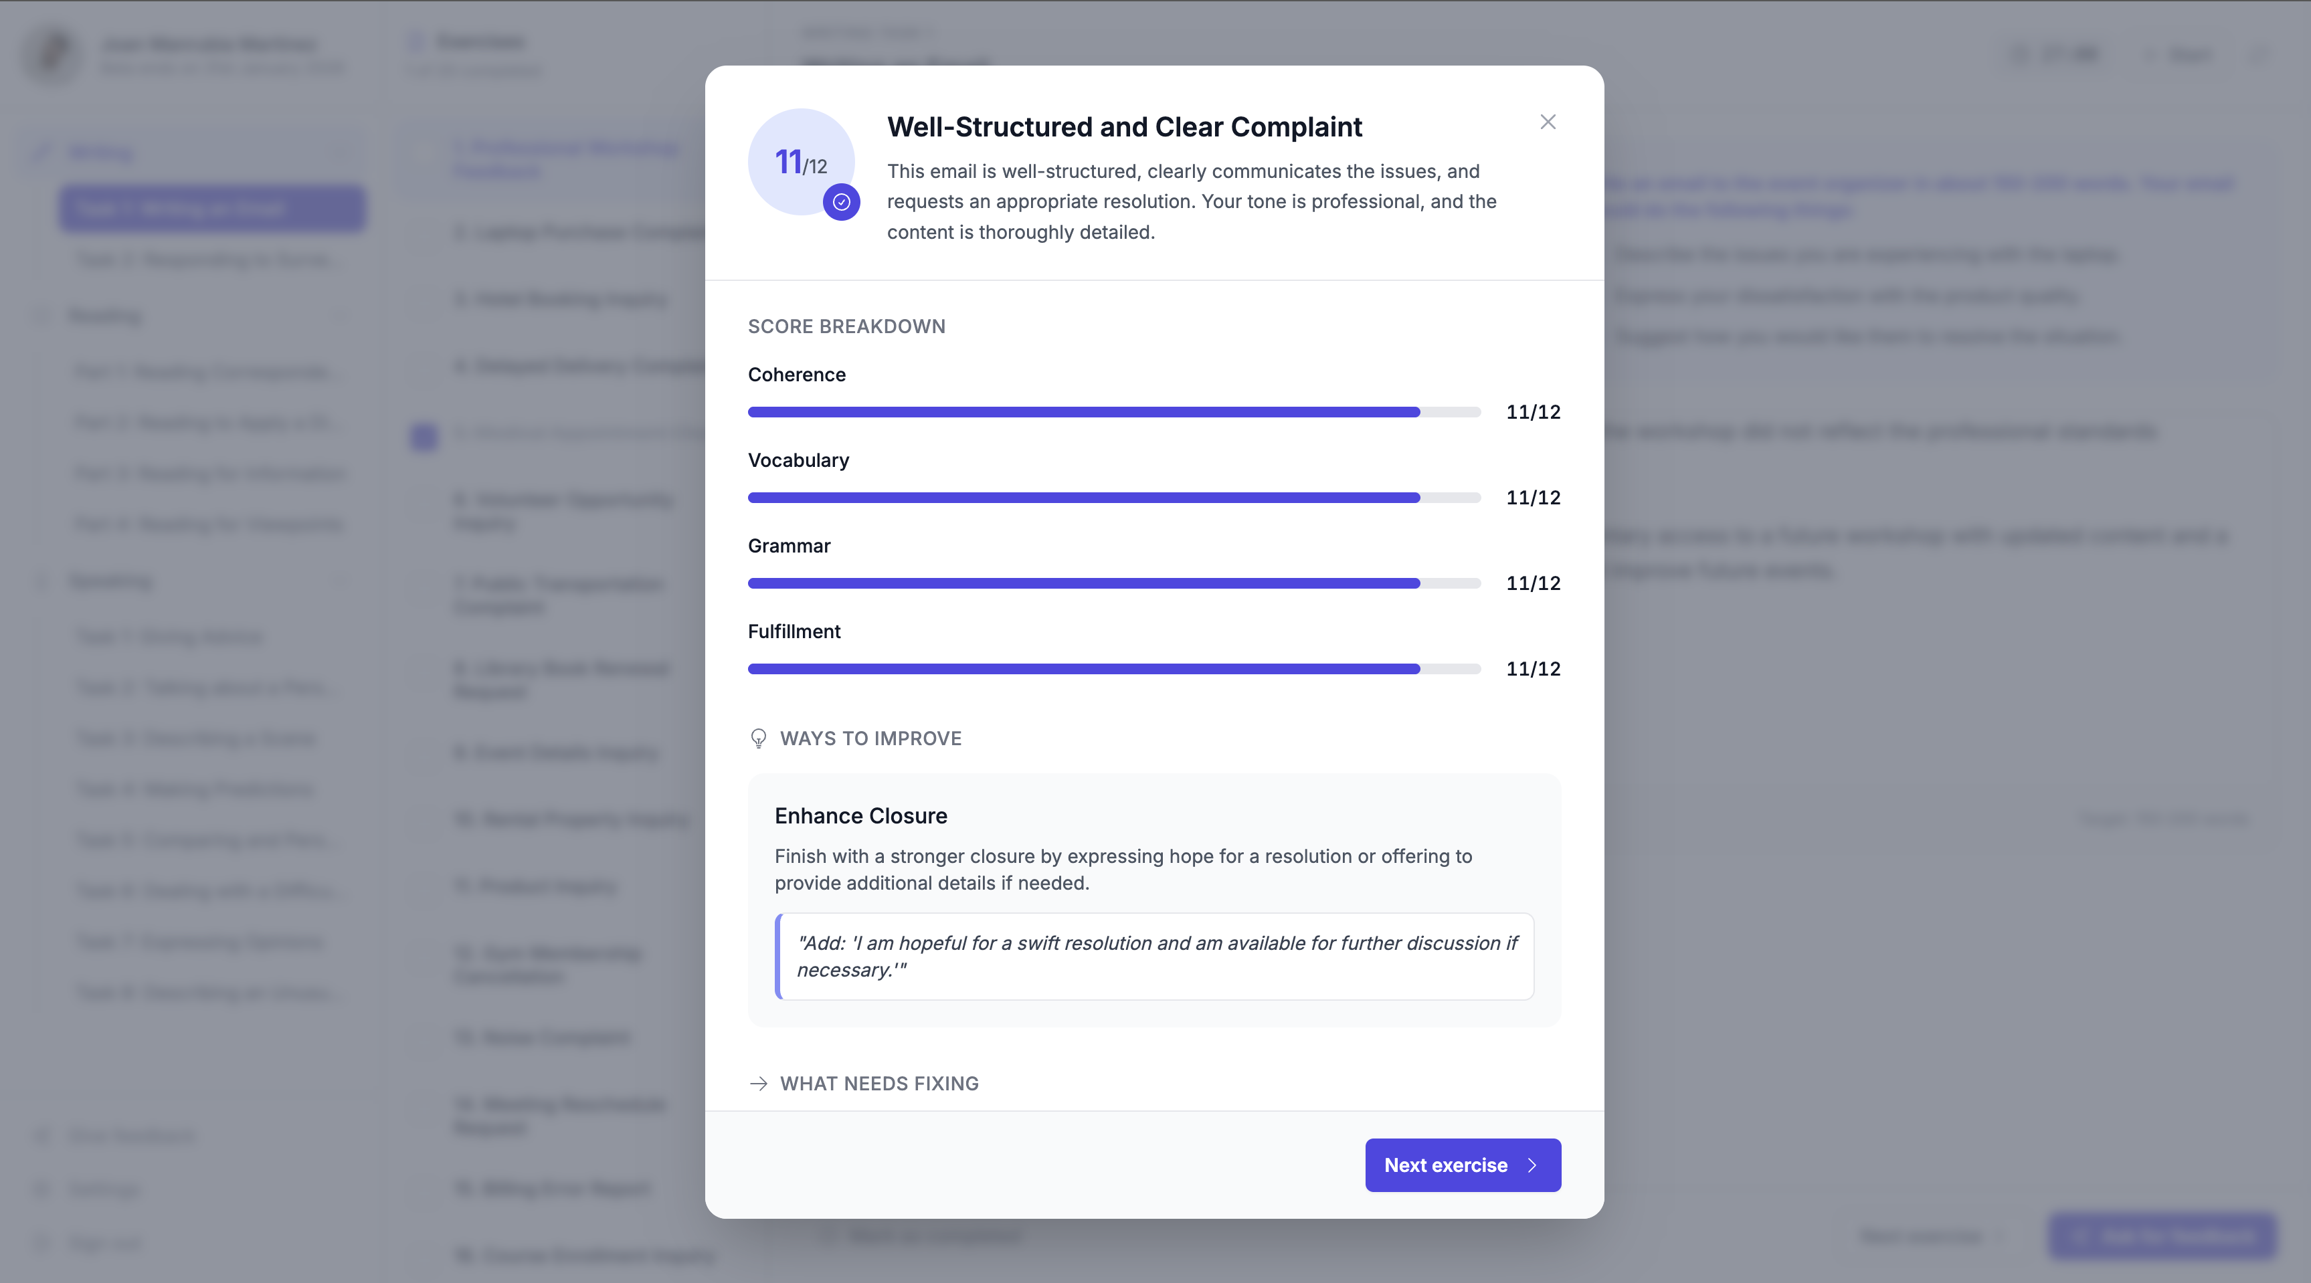Click the arrow icon before WHAT NEEDS FIXING

click(x=758, y=1084)
